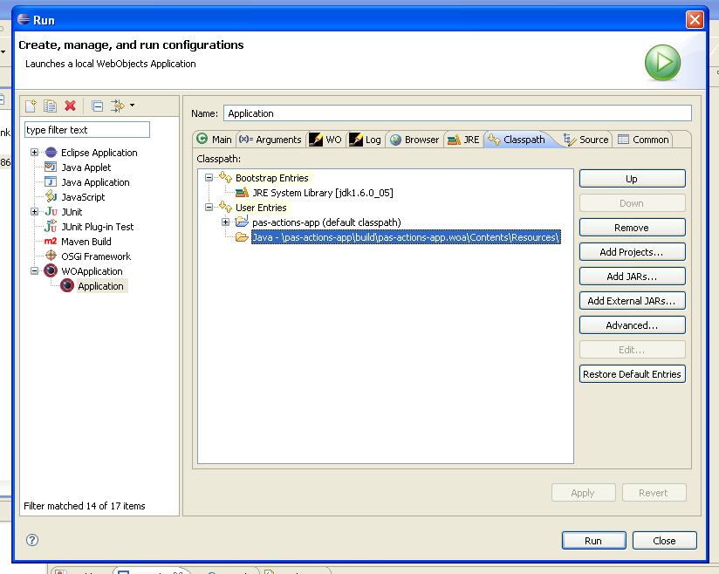Open the filter configurations dropdown arrow
The width and height of the screenshot is (719, 574).
(132, 106)
